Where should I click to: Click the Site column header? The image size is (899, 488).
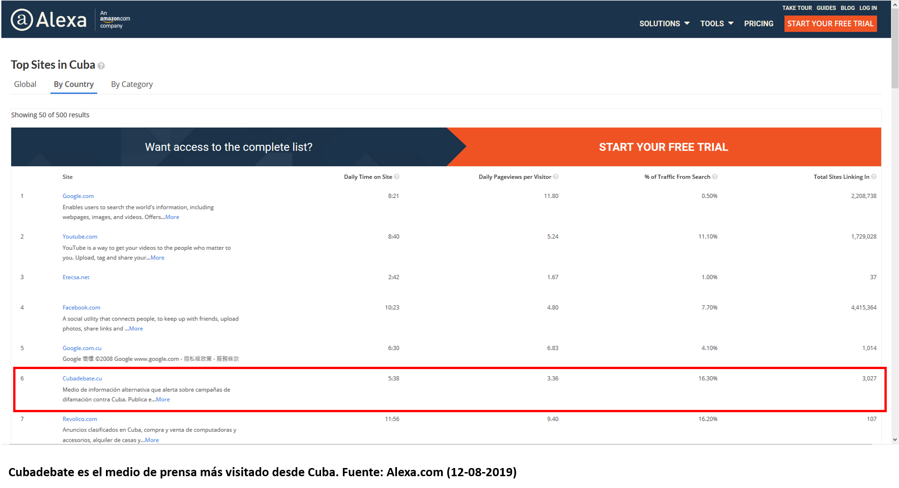[x=67, y=177]
